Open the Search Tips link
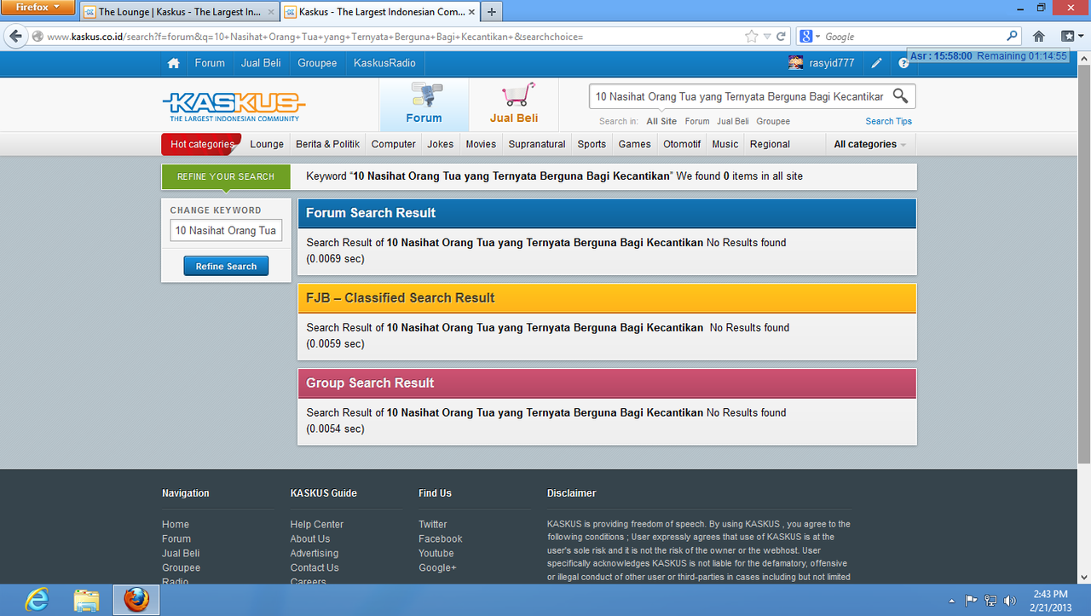Image resolution: width=1091 pixels, height=616 pixels. click(x=889, y=121)
